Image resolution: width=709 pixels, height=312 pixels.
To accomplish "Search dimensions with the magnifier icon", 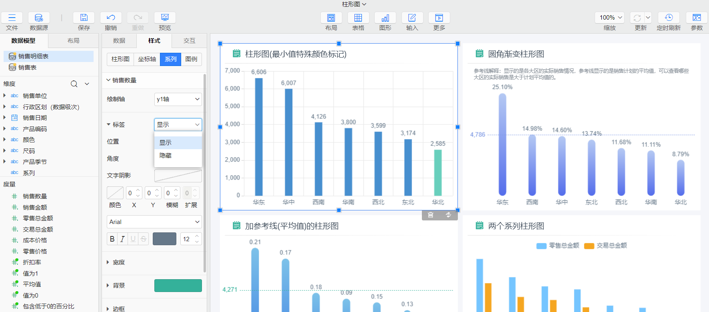I will point(74,84).
